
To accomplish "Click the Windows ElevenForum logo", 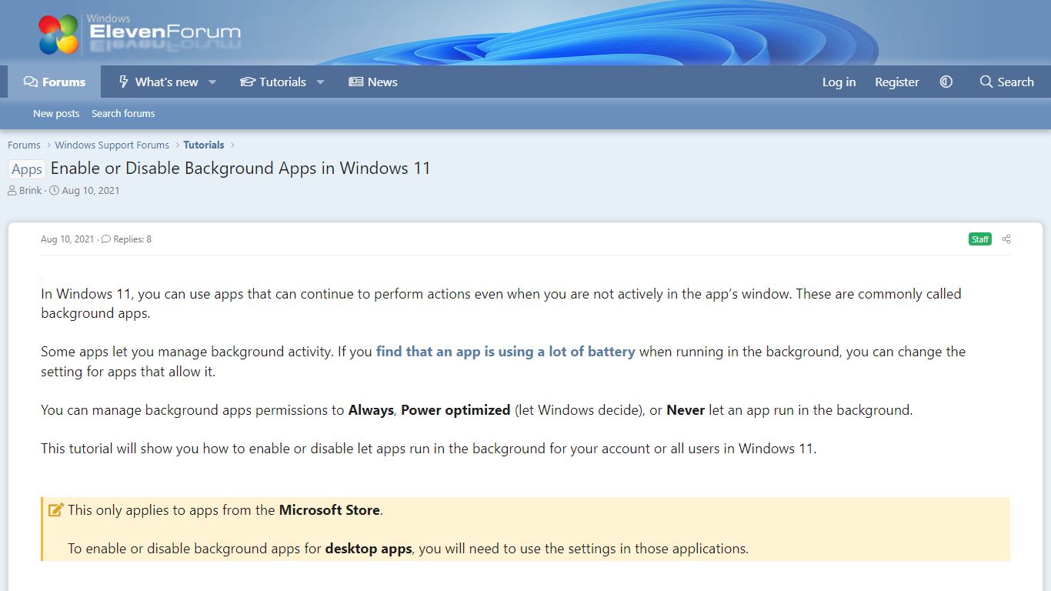I will coord(140,34).
